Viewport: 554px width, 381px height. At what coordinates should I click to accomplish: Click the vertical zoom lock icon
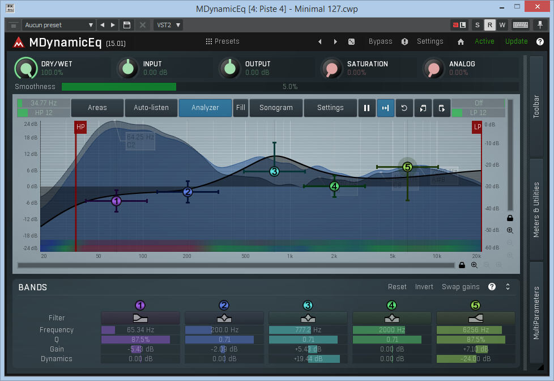tap(510, 218)
